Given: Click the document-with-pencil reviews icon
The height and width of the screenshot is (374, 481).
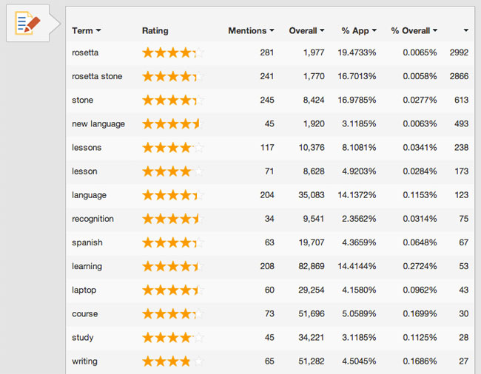Looking at the screenshot, I should coord(27,23).
